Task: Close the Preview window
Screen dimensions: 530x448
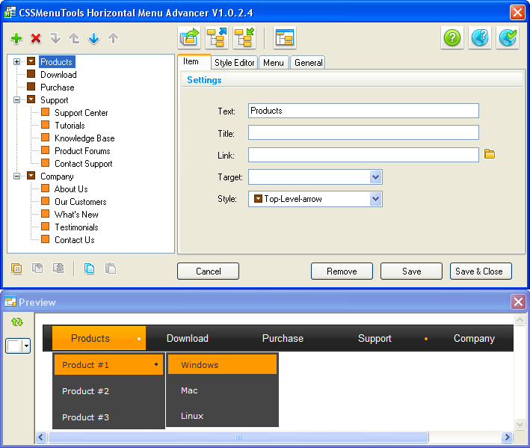Action: (518, 301)
